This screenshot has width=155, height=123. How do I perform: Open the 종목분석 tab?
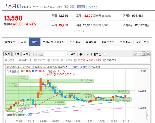pyautogui.click(x=91, y=42)
